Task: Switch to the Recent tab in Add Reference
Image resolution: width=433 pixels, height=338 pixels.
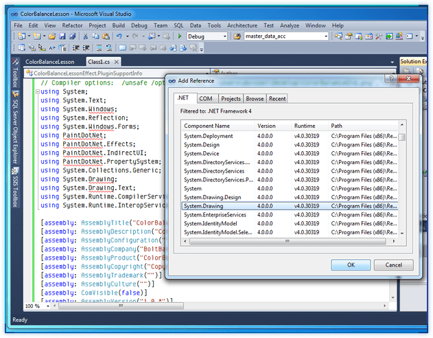Action: point(277,99)
